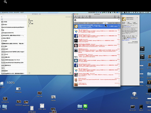Select the note titled 29

pos(13,20)
